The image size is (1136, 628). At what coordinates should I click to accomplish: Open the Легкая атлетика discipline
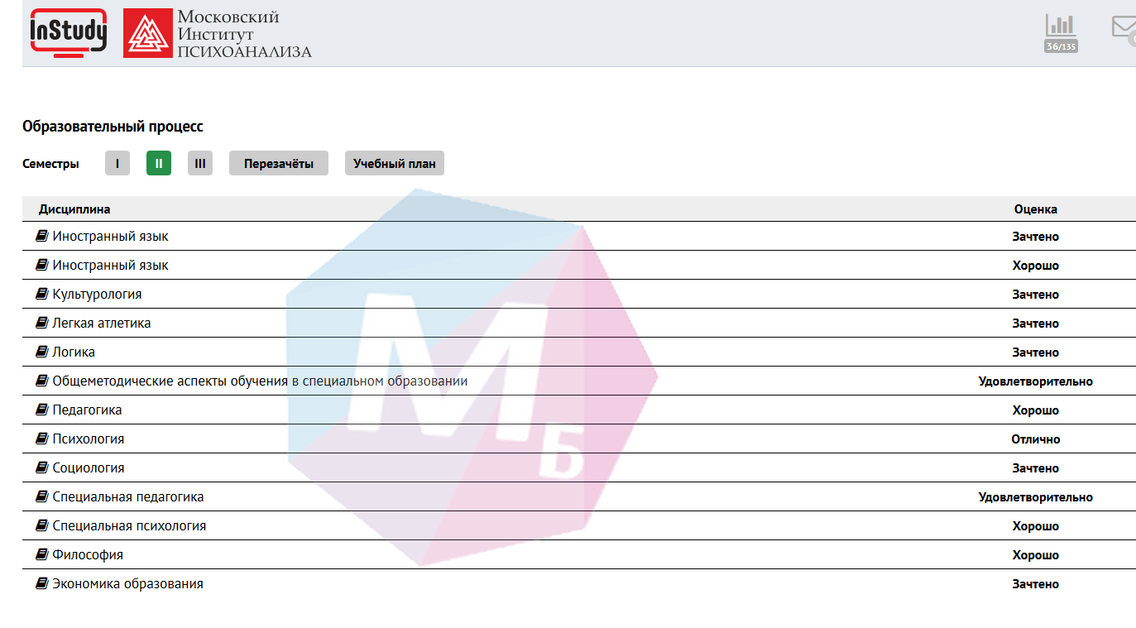pyautogui.click(x=101, y=324)
